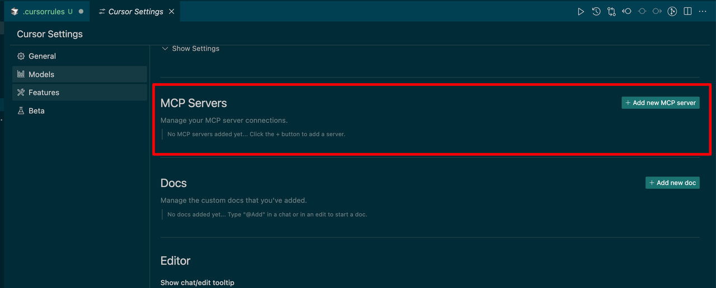Close the Cursor Settings tab

[x=171, y=11]
